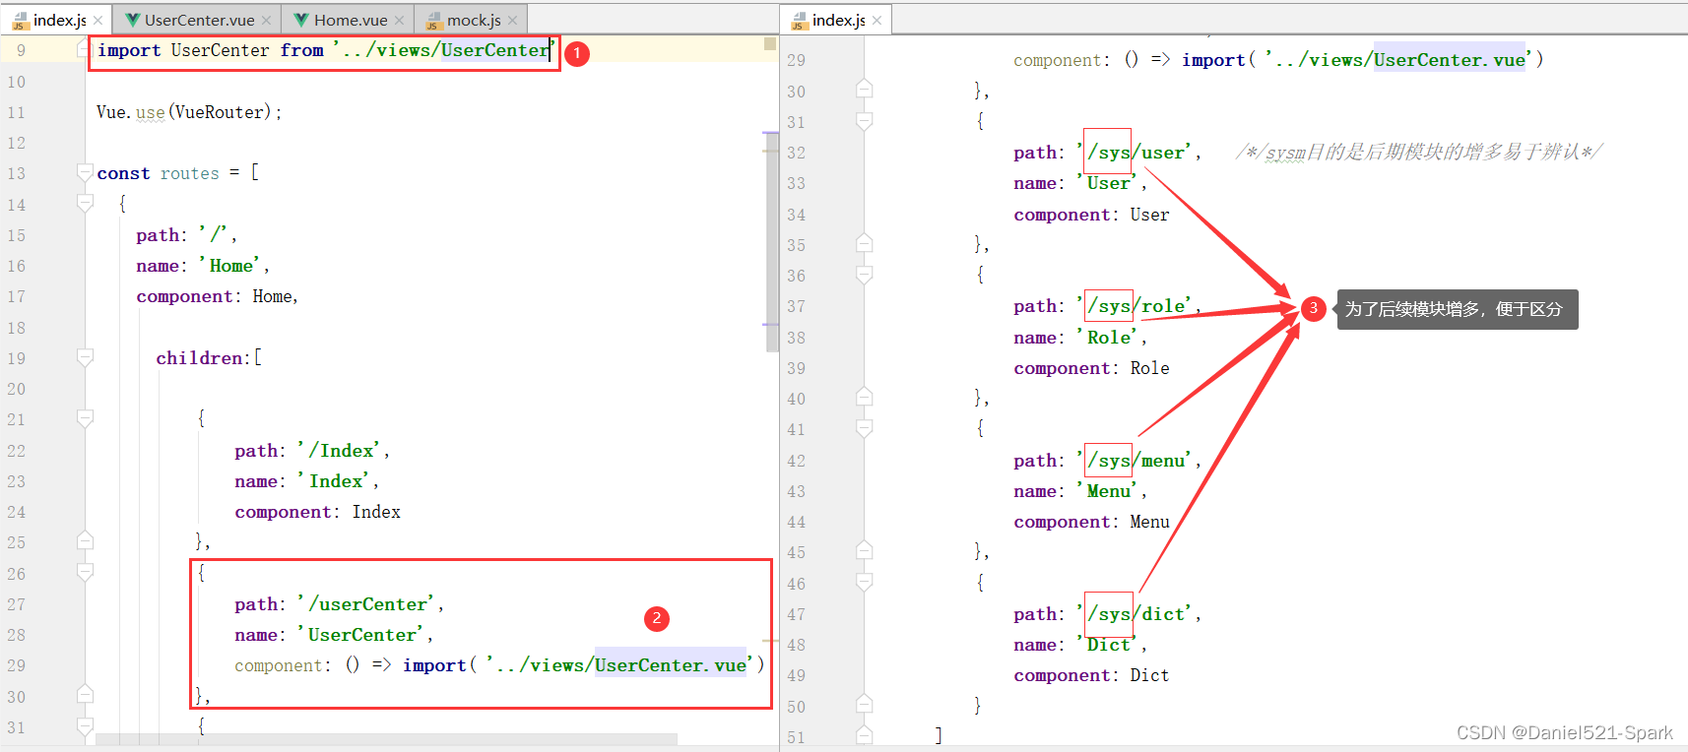Click the yellow warning marker atop left editor
Image resolution: width=1688 pixels, height=752 pixels.
point(770,43)
